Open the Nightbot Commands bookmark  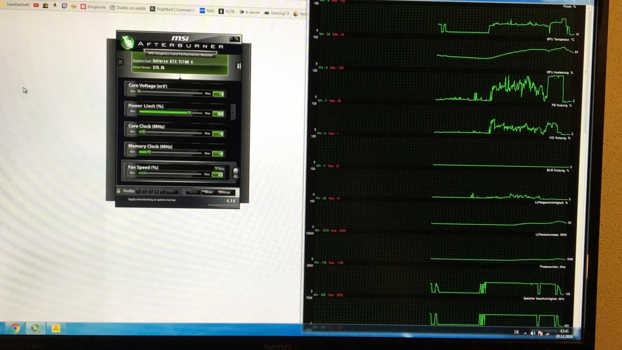(172, 9)
